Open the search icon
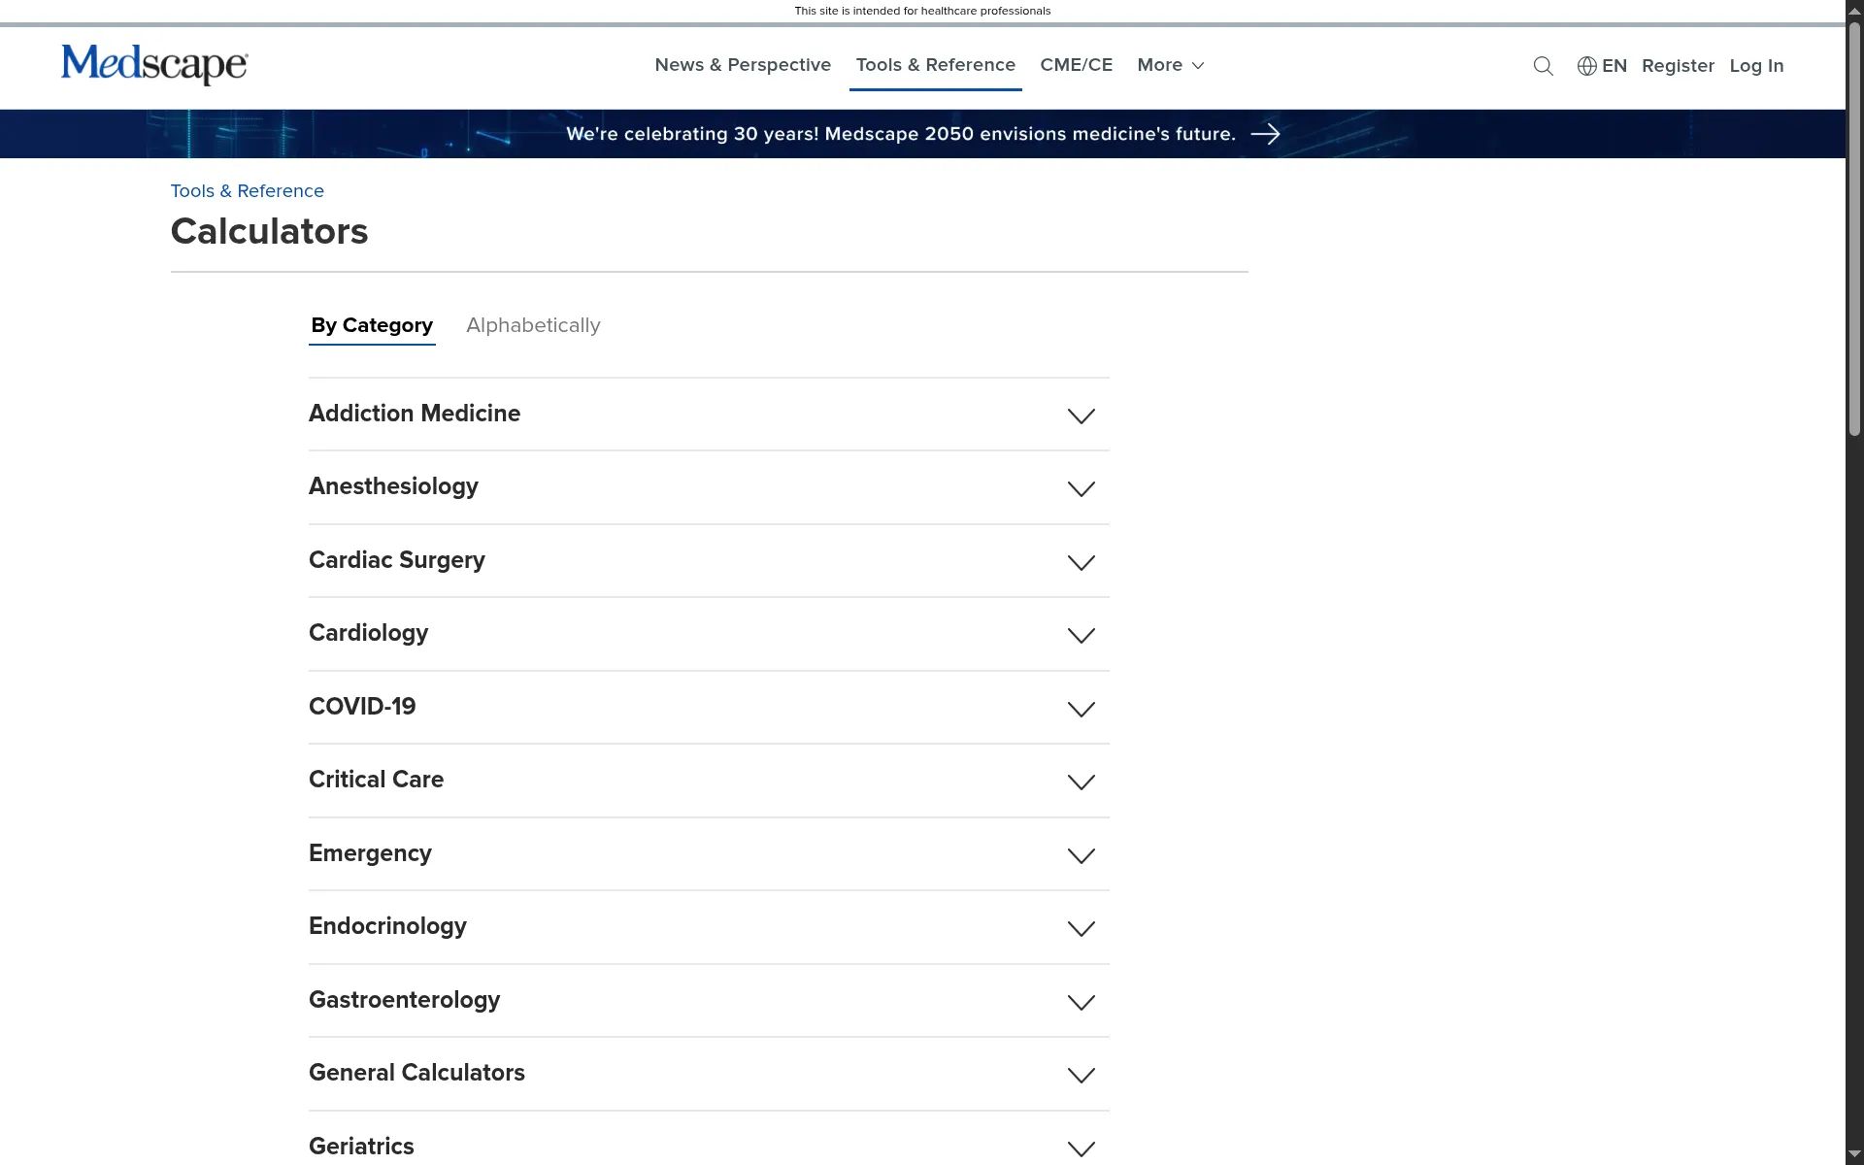Screen dimensions: 1864x1165 tap(1543, 66)
